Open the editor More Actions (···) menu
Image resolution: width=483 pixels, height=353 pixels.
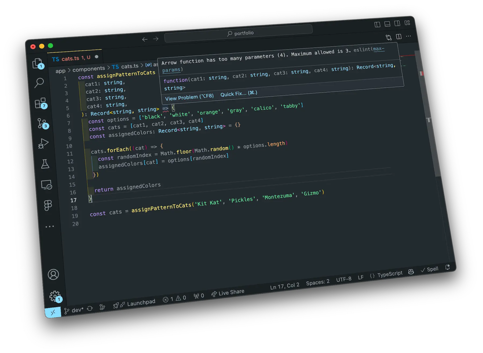[x=408, y=36]
